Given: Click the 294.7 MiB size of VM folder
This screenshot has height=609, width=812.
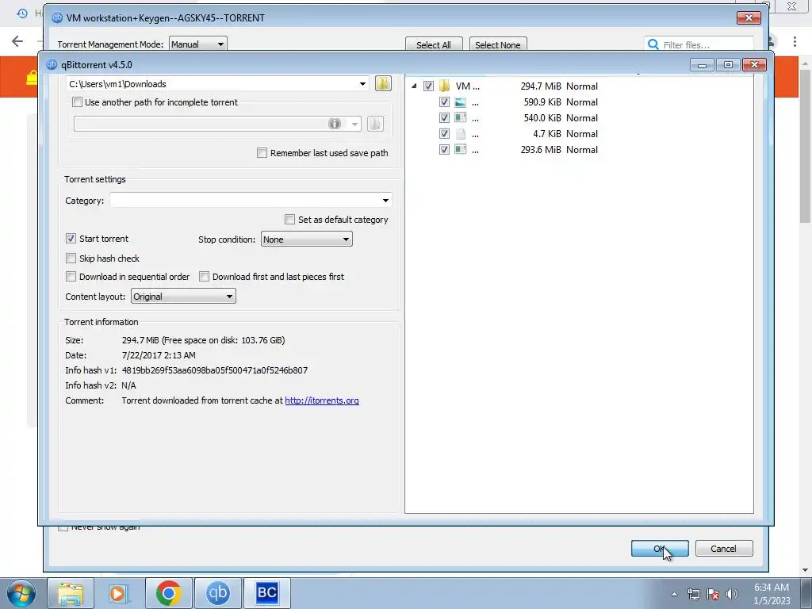Looking at the screenshot, I should point(541,86).
